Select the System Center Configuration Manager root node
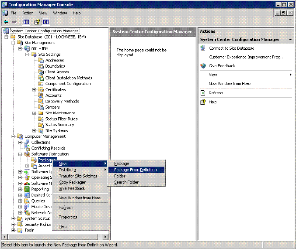 point(45,31)
